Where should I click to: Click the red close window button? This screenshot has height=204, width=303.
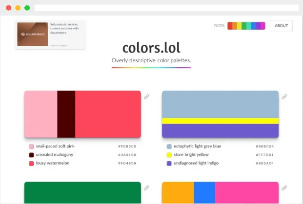pyautogui.click(x=8, y=8)
